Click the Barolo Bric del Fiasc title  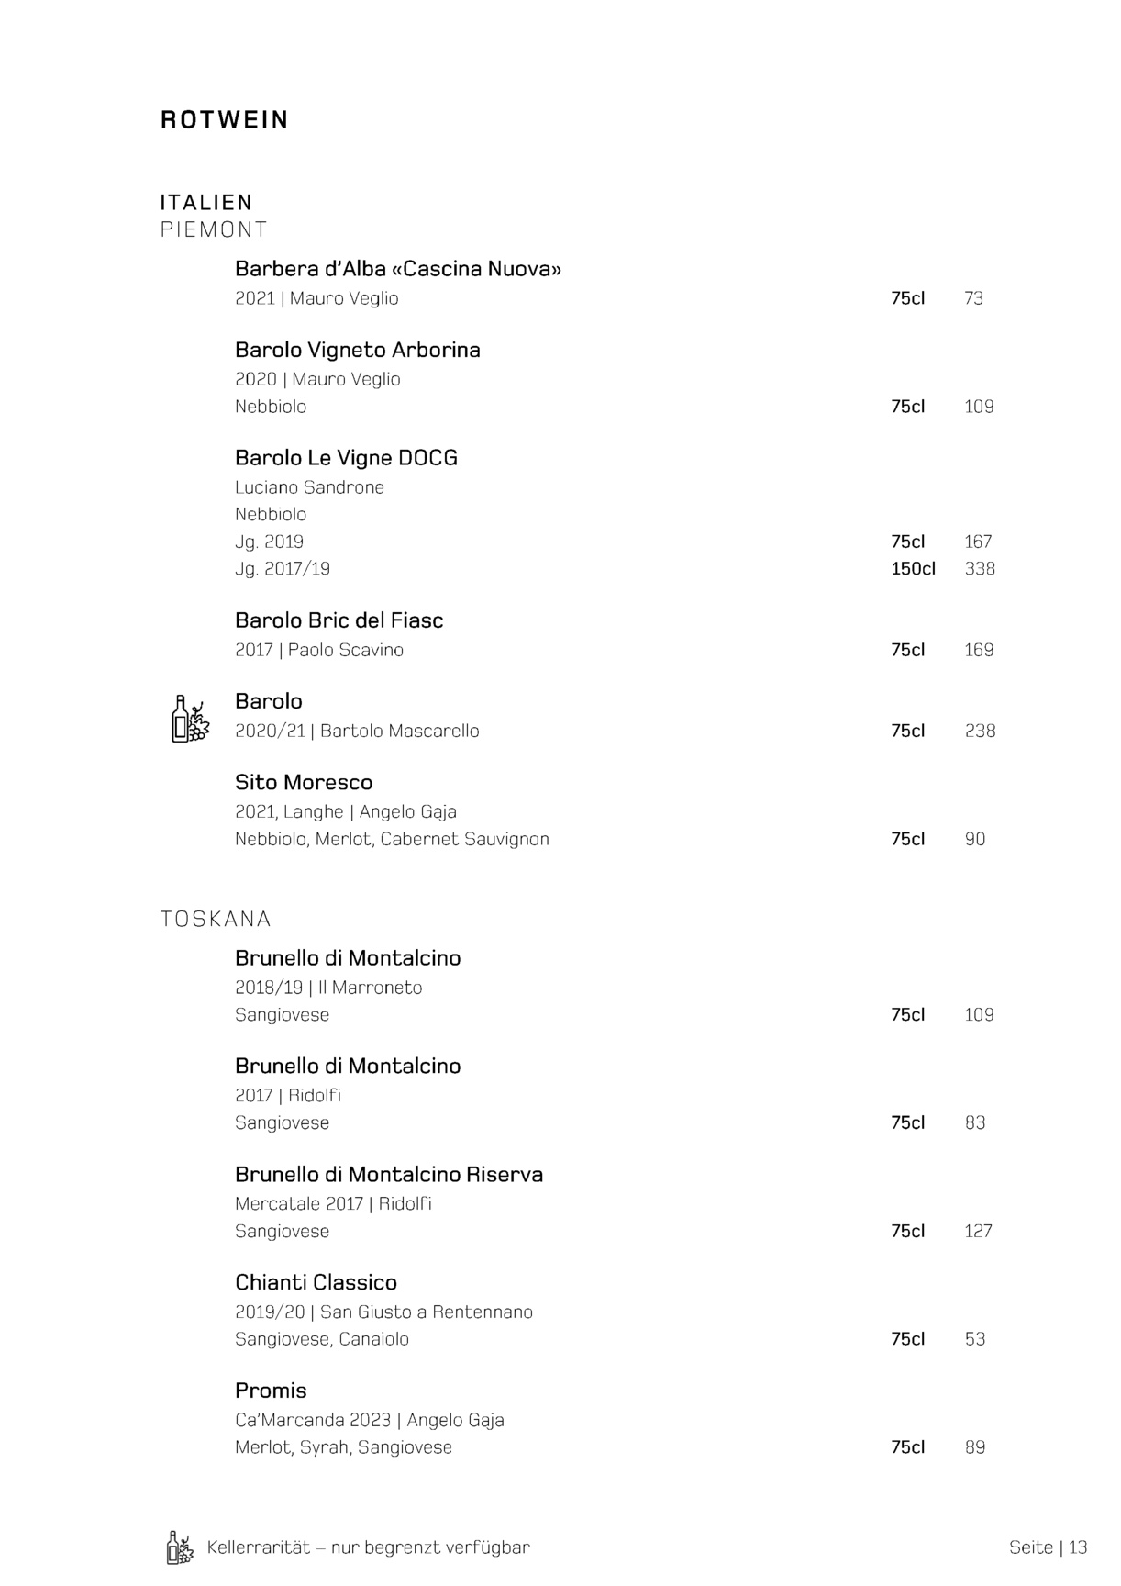339,620
